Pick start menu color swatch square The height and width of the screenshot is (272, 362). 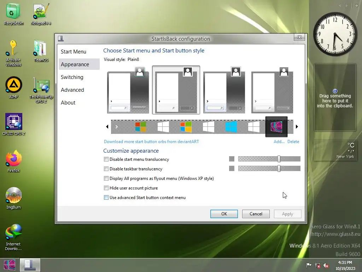tap(232, 159)
